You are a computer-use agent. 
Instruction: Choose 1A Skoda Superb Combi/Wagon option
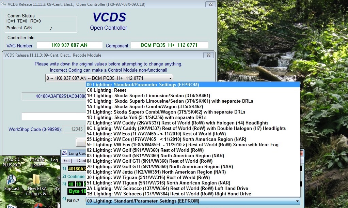click(x=193, y=106)
